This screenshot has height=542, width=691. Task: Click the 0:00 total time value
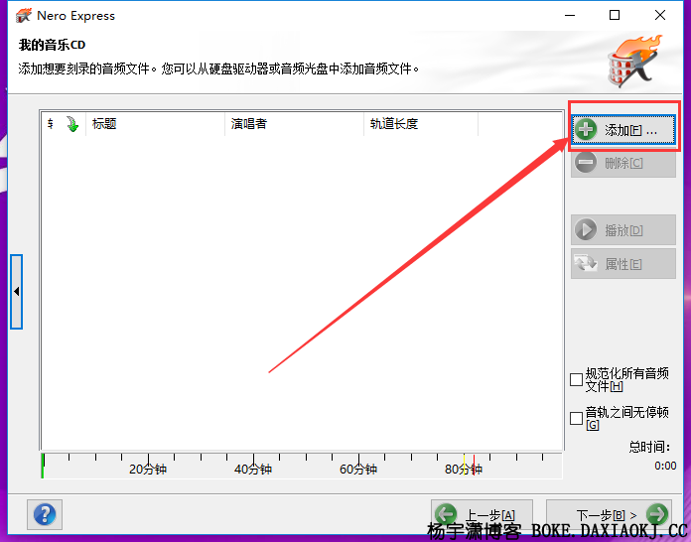[665, 466]
